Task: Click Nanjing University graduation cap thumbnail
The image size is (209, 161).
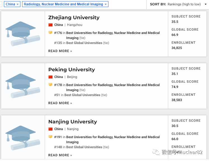Action: pos(23,138)
